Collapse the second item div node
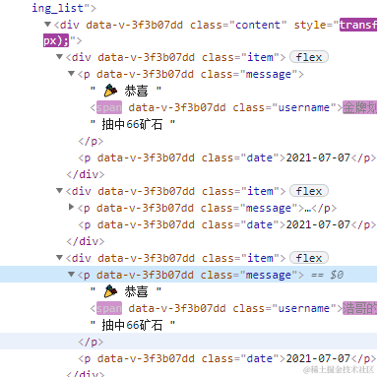This screenshot has width=377, height=377. click(x=59, y=191)
